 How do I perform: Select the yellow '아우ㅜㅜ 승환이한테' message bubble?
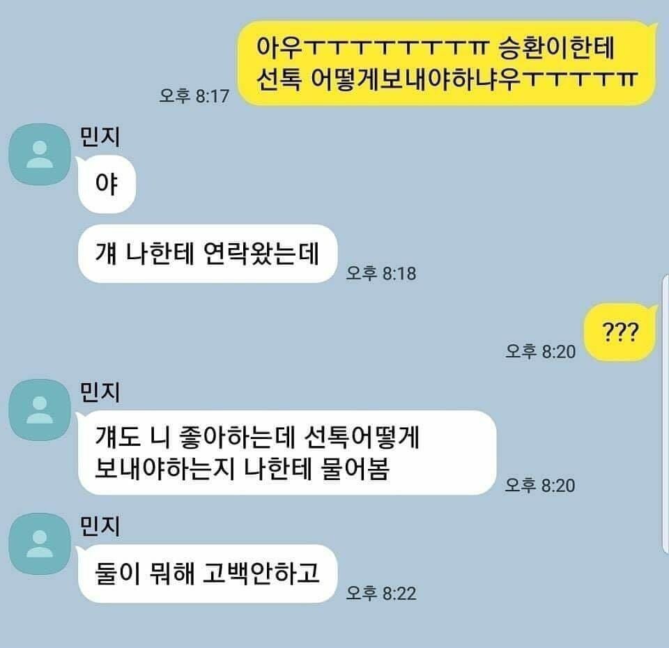coord(447,63)
